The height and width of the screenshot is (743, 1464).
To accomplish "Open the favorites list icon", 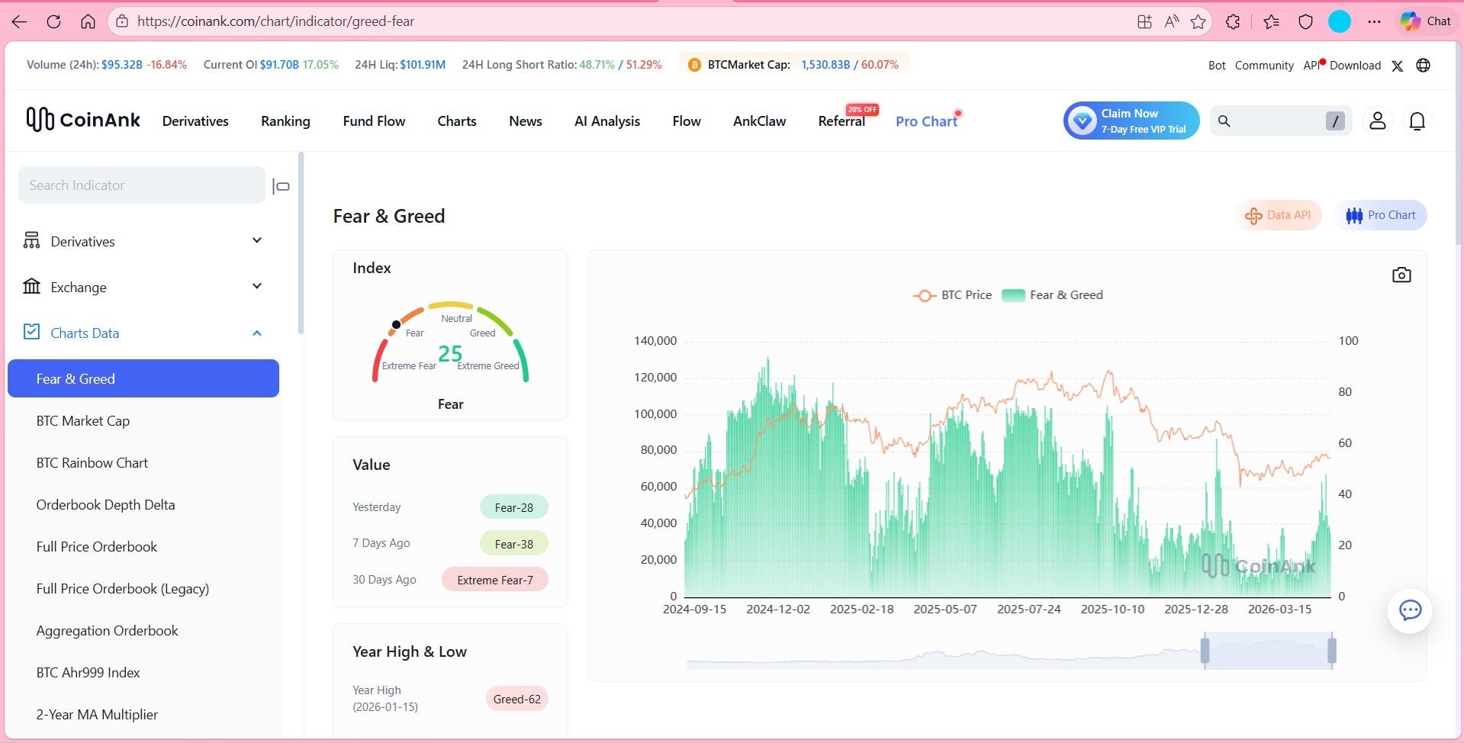I will pos(1271,21).
